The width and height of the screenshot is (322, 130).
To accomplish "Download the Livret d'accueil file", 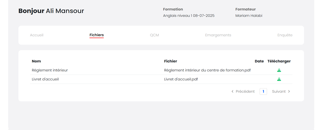I will 279,79.
